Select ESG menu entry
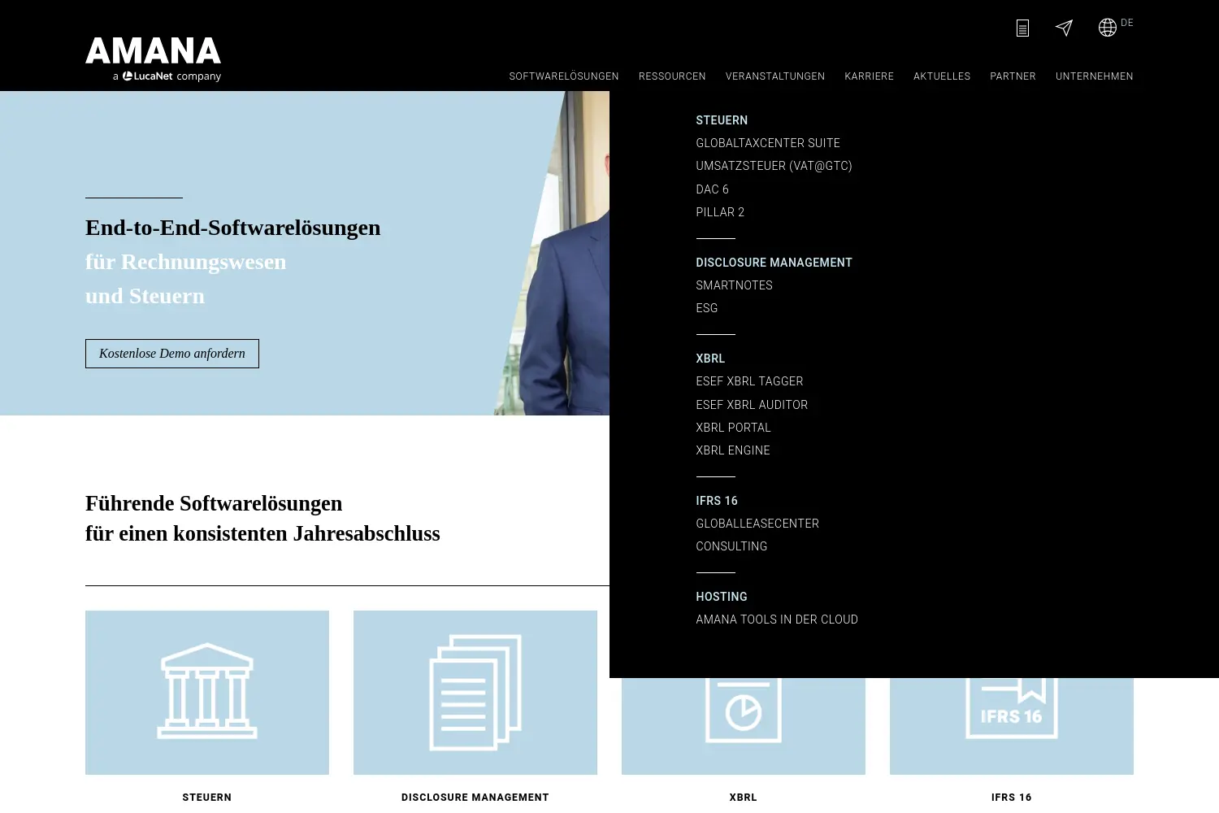 pyautogui.click(x=707, y=308)
